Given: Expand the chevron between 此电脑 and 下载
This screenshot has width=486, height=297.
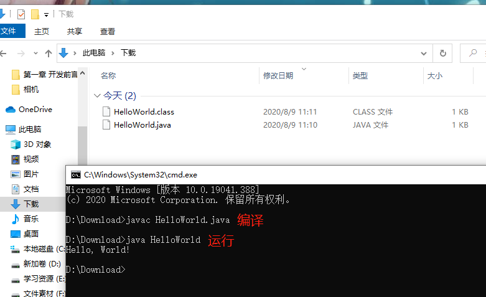Looking at the screenshot, I should click(113, 54).
